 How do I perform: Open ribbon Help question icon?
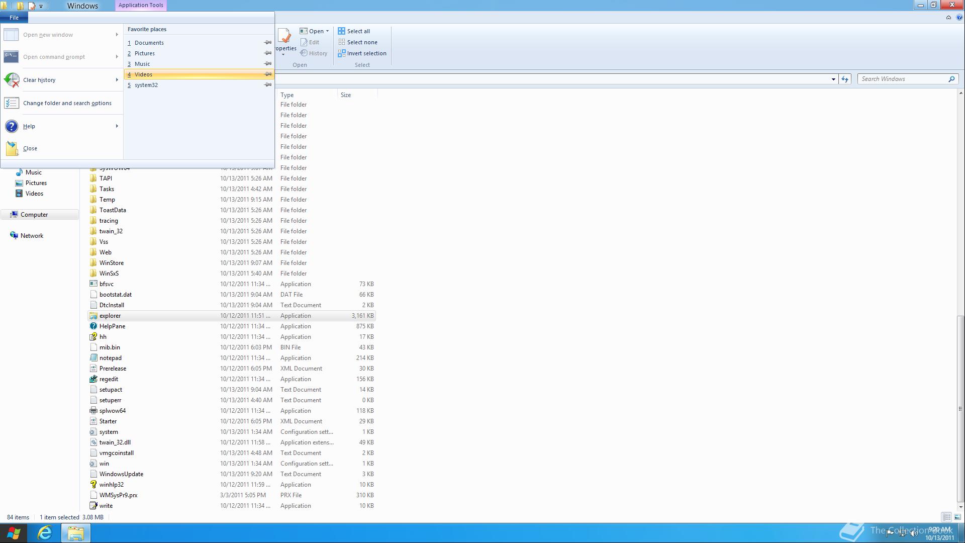pyautogui.click(x=959, y=18)
